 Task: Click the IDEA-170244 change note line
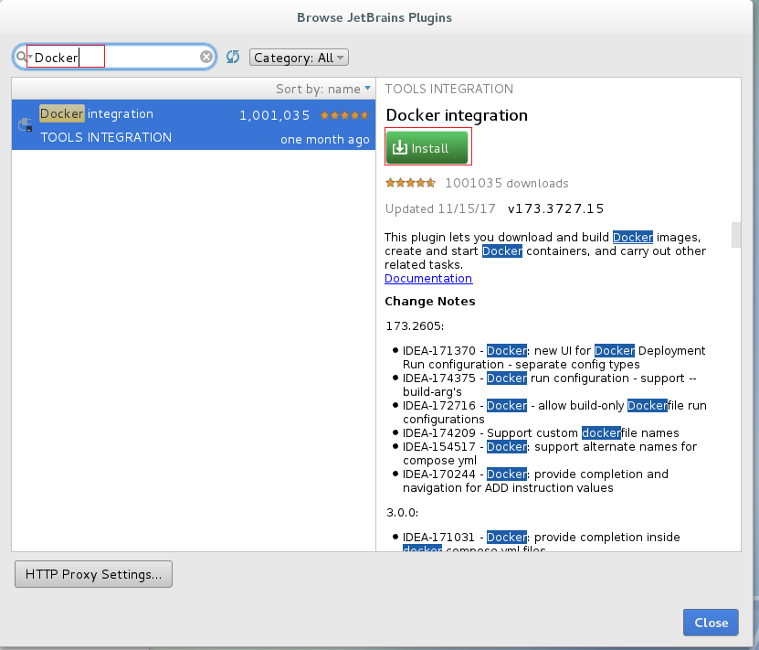pyautogui.click(x=535, y=481)
